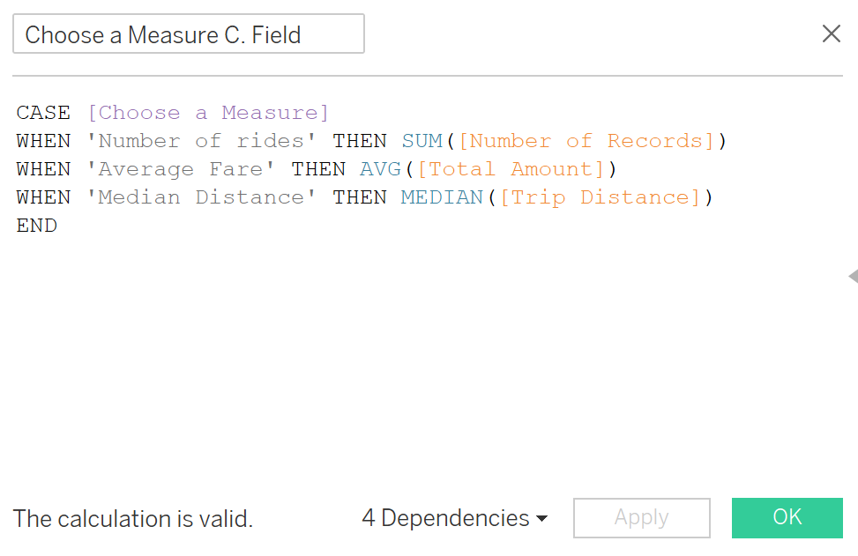
Task: Place cursor on the AVG function
Action: coord(380,169)
